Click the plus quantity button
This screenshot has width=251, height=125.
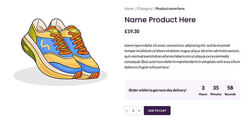tap(139, 111)
